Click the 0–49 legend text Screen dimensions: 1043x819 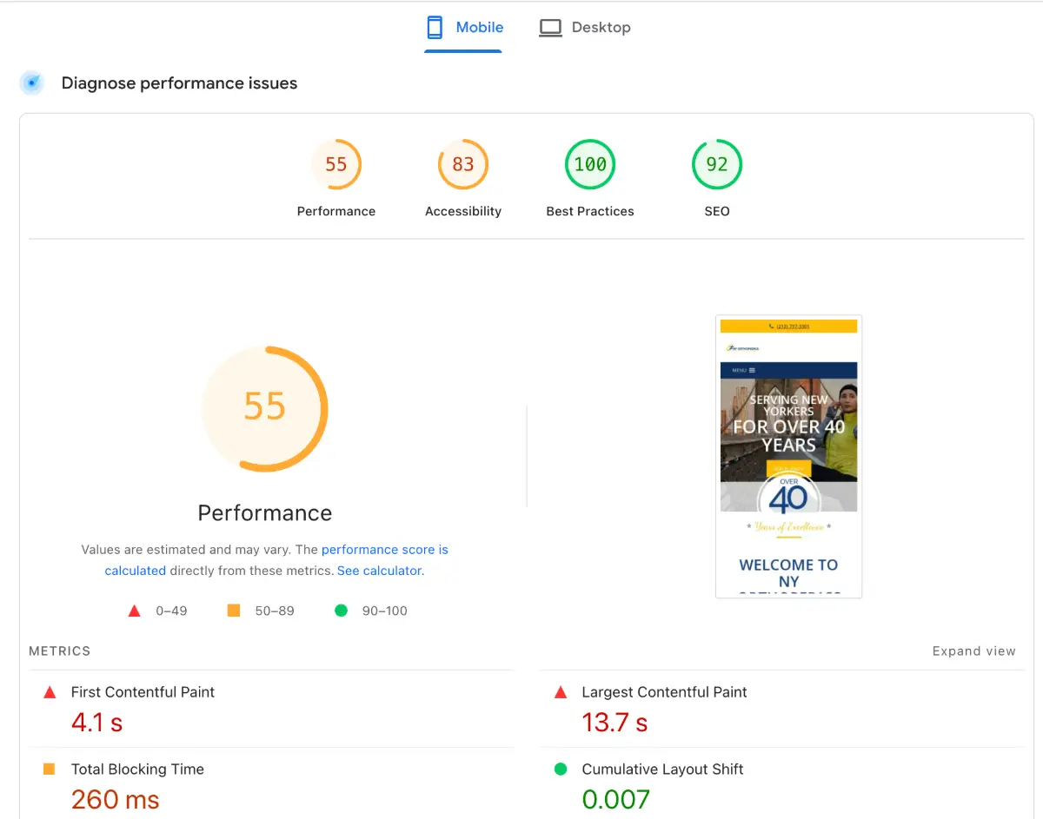(x=171, y=611)
